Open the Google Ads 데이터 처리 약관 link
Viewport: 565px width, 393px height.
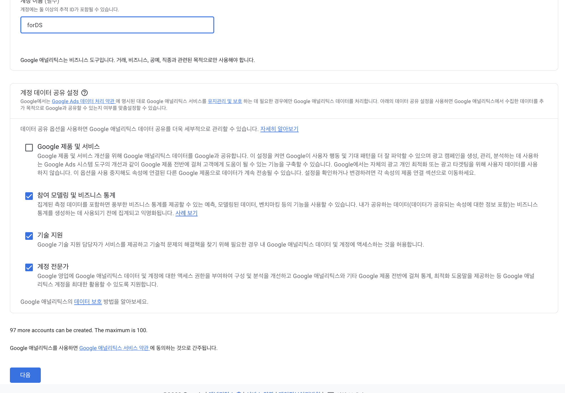click(83, 101)
